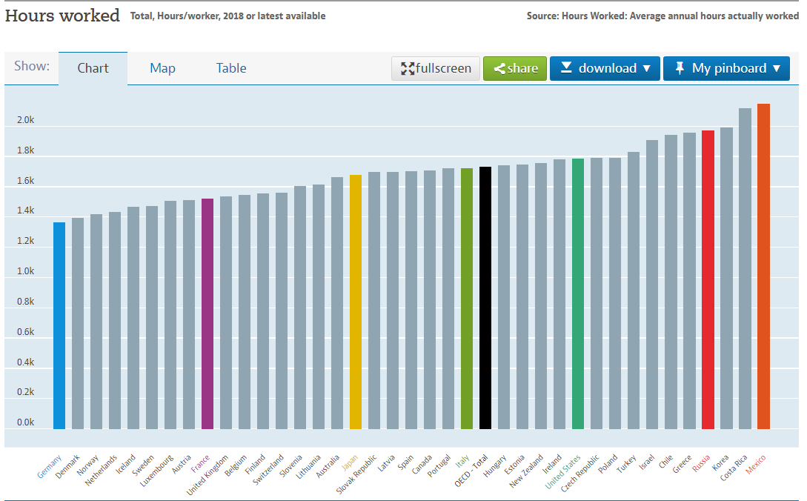Click the orange Mexico bar
This screenshot has width=807, height=501.
(x=763, y=266)
